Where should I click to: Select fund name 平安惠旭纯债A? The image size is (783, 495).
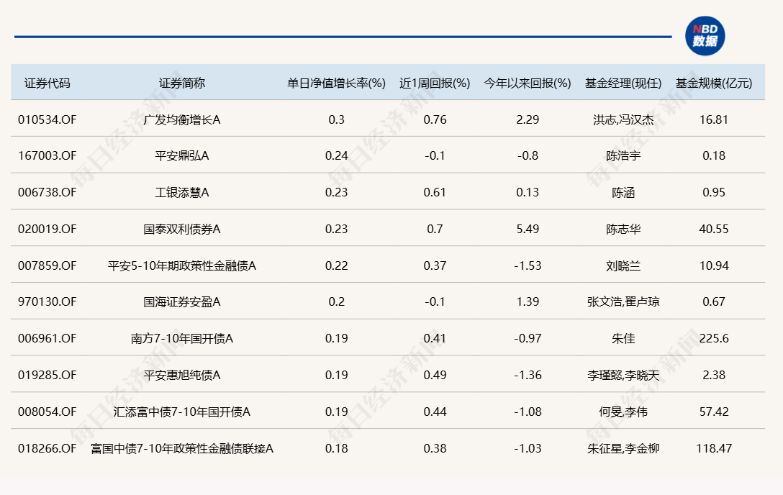point(182,376)
